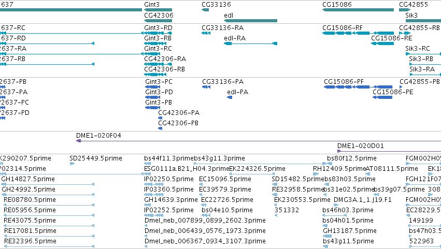
Task: Select protein Gint3-PD
Action: tap(159, 92)
